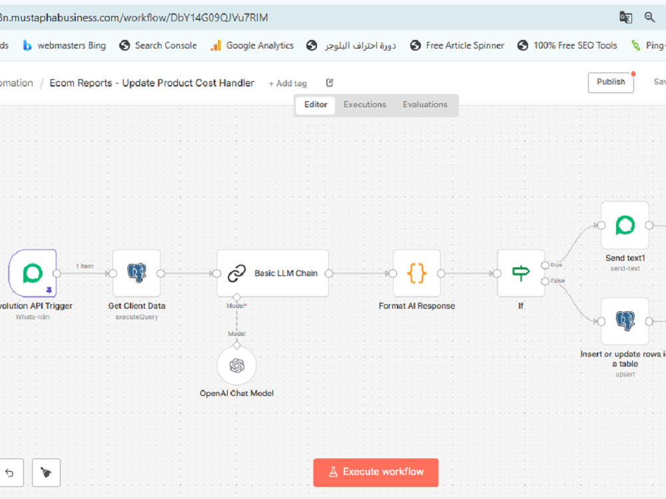This screenshot has height=499, width=666.
Task: Open the browser zoom magnifier icon
Action: point(649,17)
